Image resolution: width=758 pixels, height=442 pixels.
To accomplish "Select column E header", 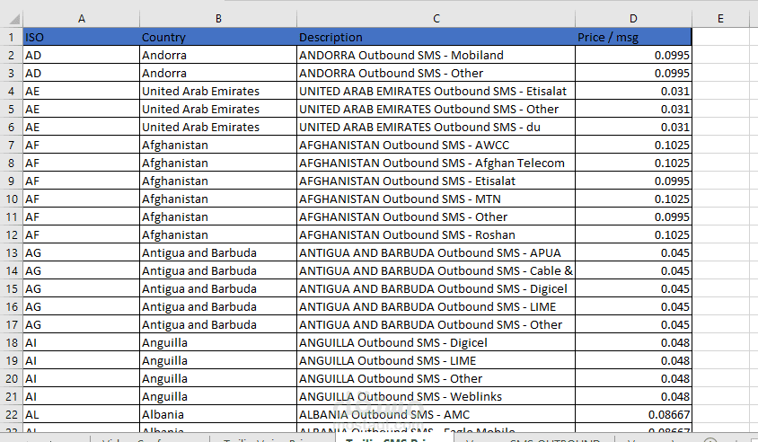I will 720,18.
